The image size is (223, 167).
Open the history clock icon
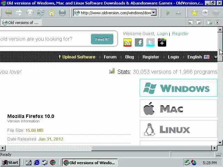[x=205, y=13]
